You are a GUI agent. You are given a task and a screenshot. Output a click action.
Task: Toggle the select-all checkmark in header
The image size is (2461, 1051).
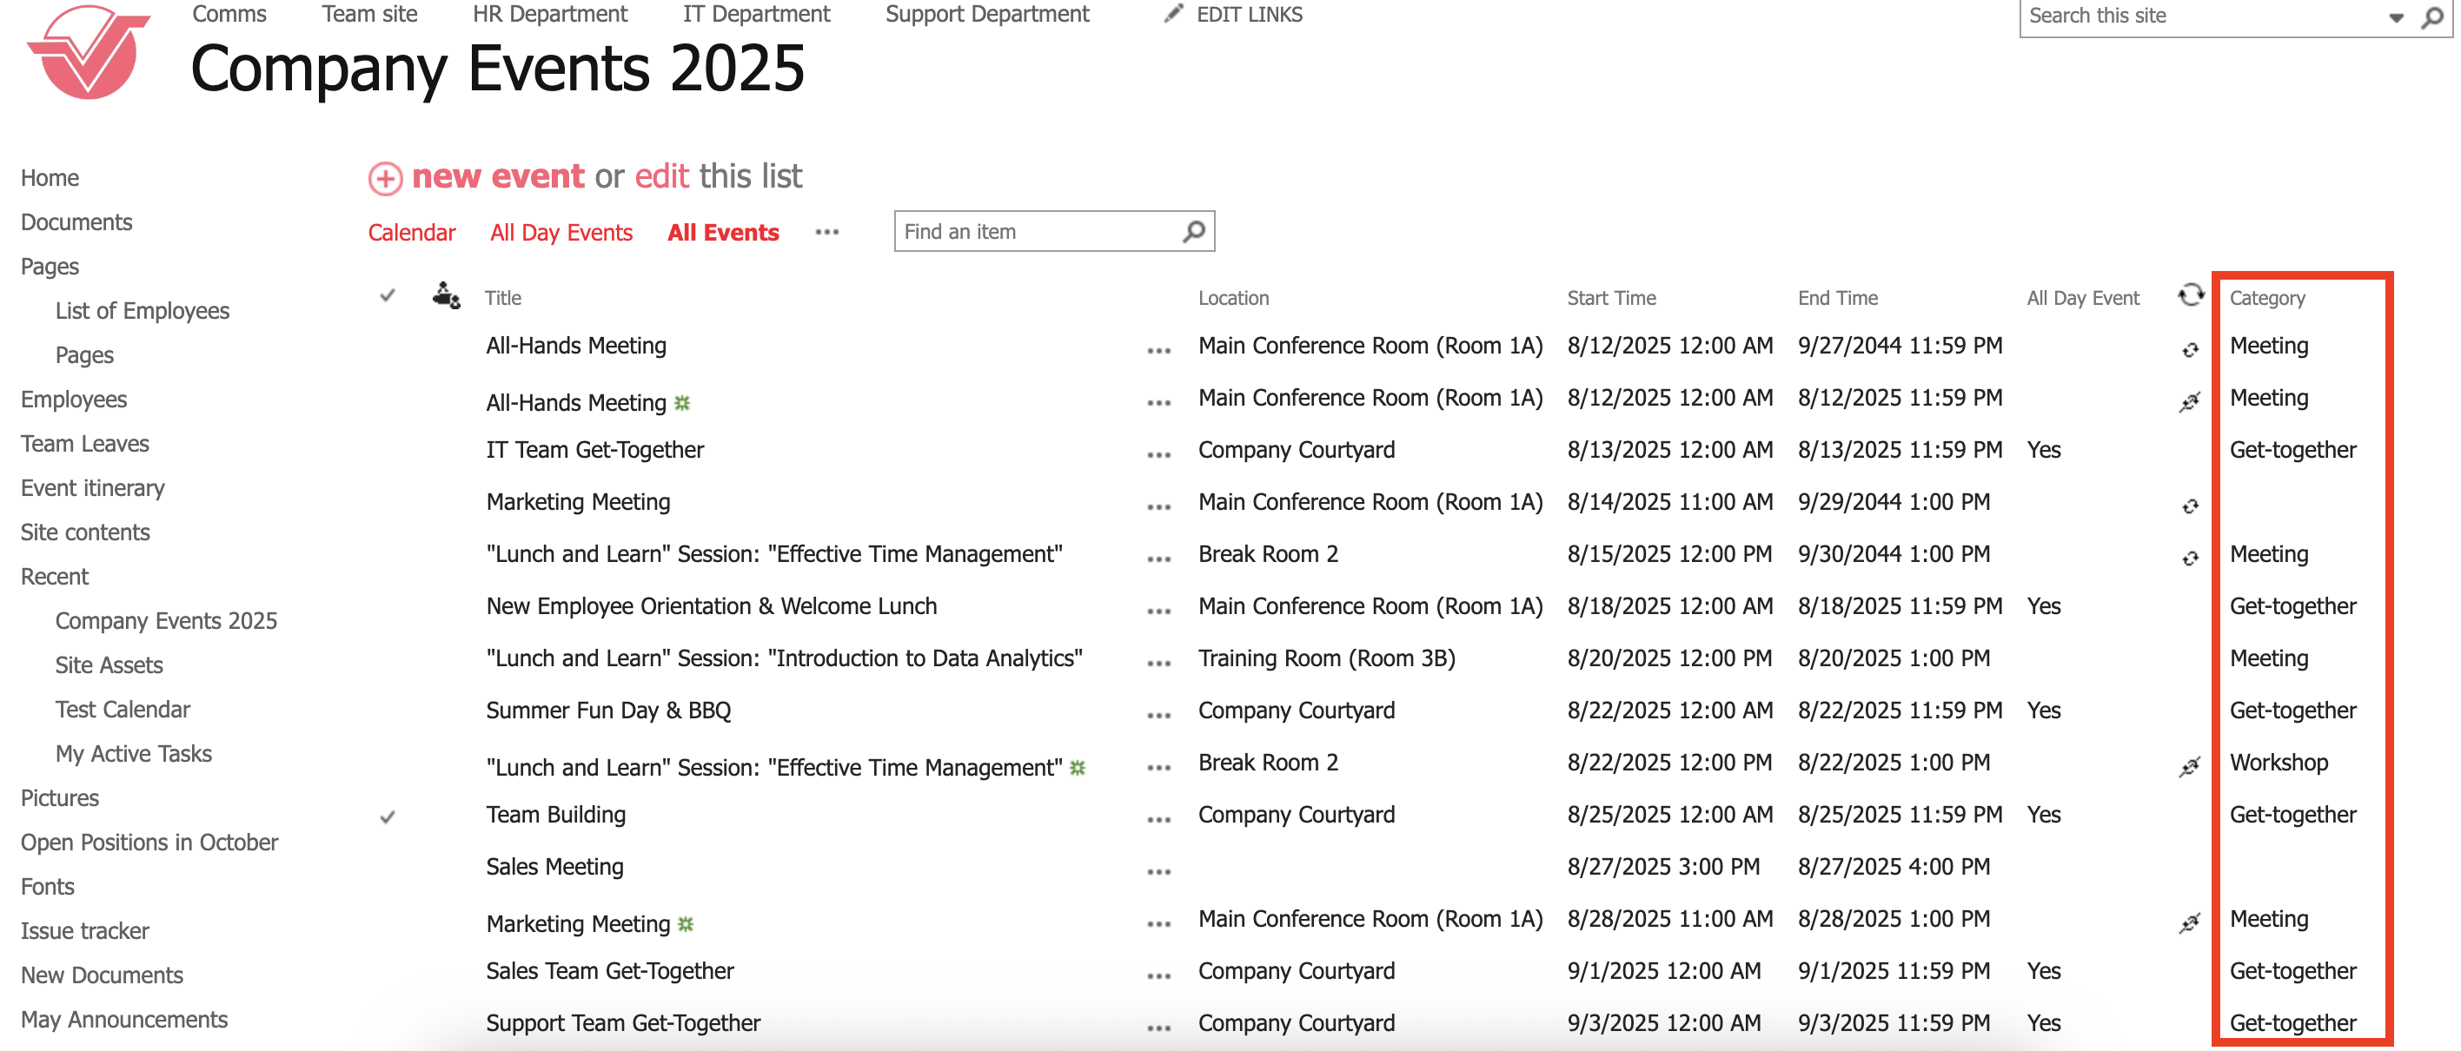[387, 296]
